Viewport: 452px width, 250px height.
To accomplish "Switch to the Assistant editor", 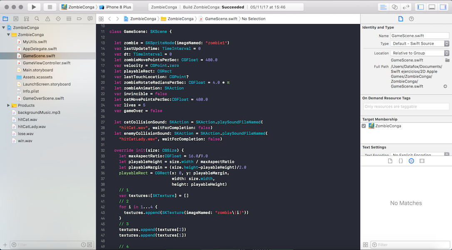I will (x=395, y=7).
